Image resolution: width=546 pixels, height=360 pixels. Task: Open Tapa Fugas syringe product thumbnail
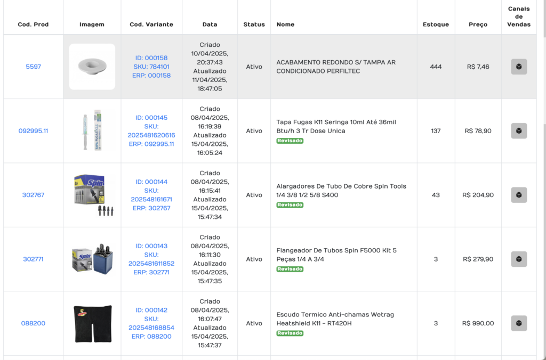tap(92, 130)
